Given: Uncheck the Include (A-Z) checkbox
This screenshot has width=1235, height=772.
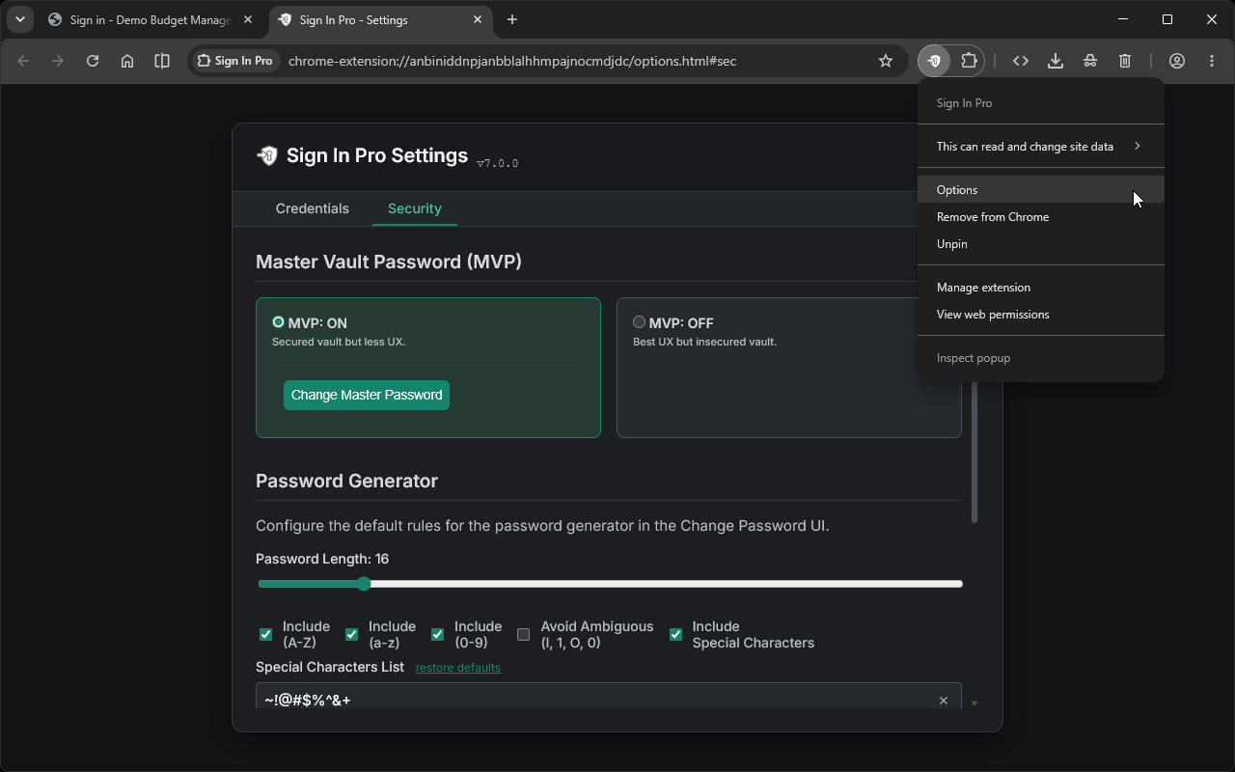Looking at the screenshot, I should [265, 634].
